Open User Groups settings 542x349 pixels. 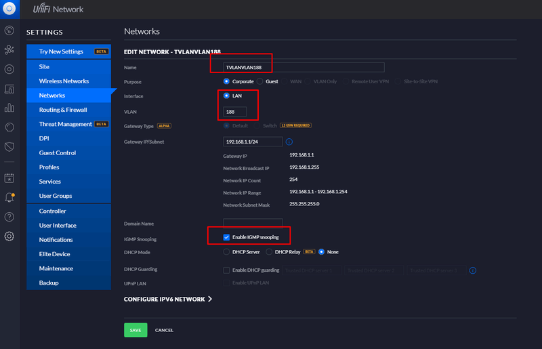point(69,196)
